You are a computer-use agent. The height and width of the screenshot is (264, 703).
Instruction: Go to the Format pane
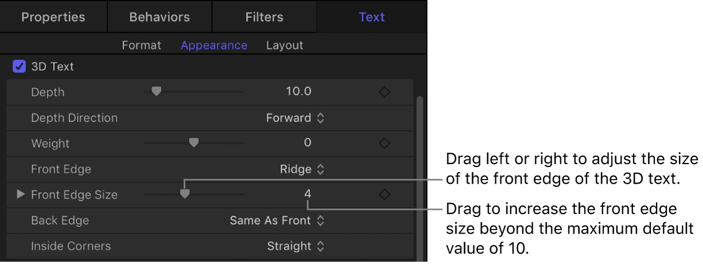coord(141,45)
